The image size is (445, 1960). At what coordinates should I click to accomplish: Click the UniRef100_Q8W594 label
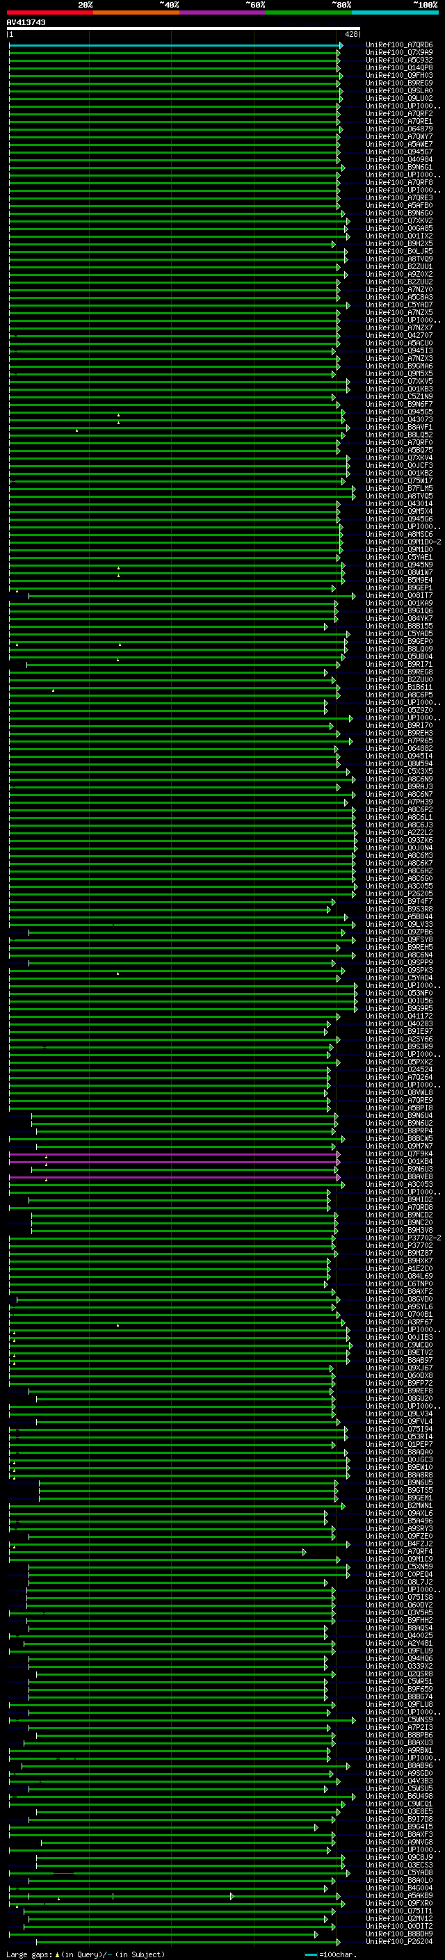point(399,764)
